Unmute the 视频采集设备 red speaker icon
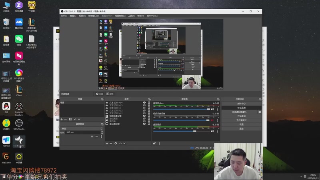Viewport: 320px width, 180px height. [x=212, y=120]
